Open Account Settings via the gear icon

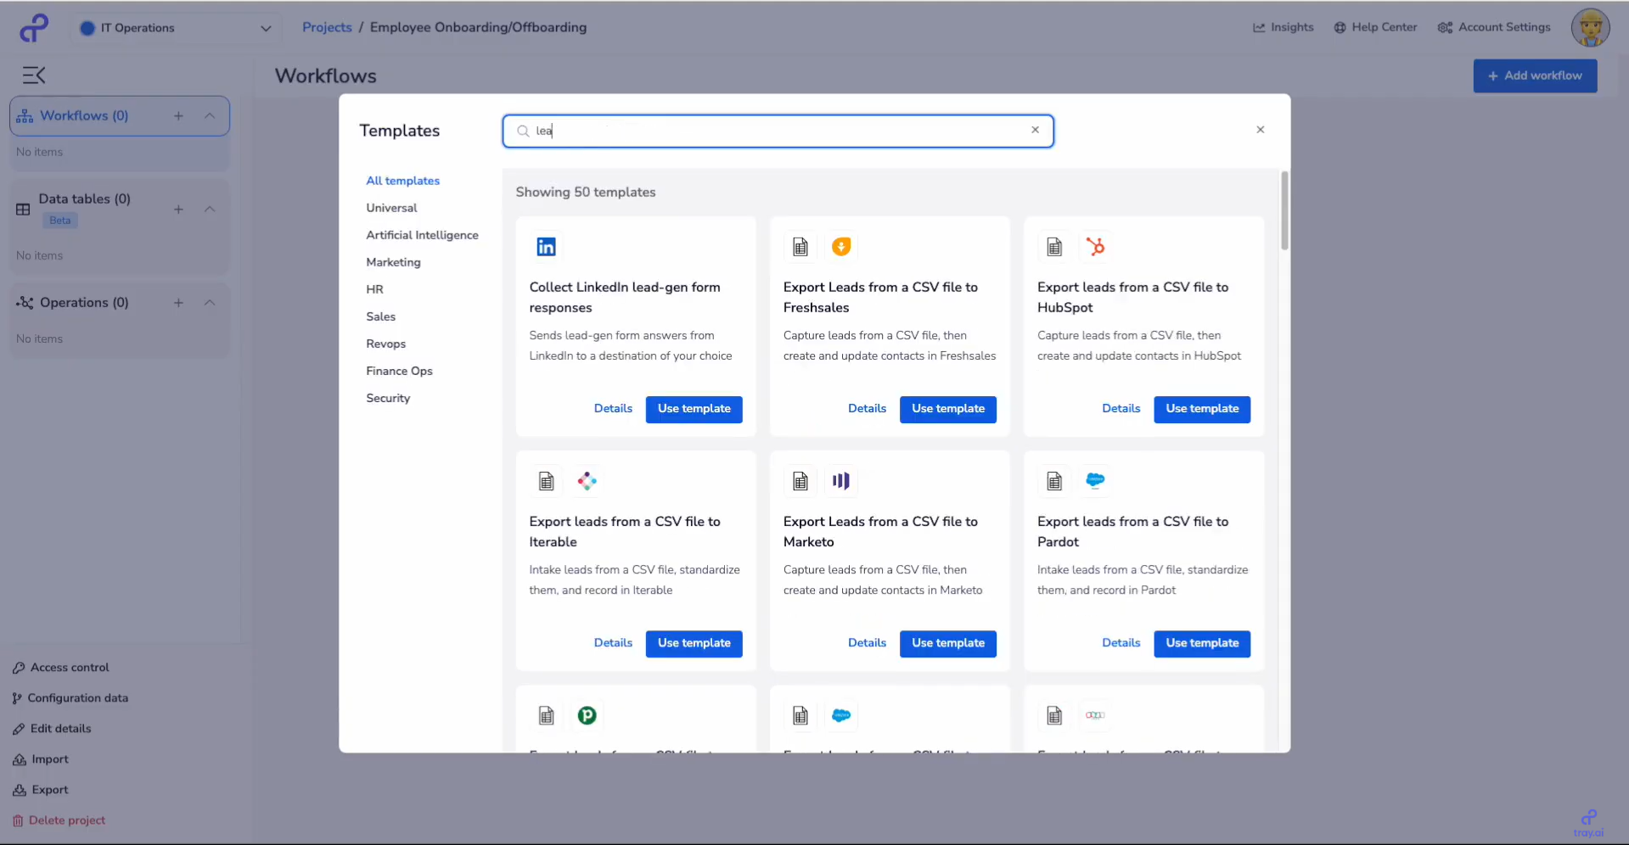(x=1445, y=27)
